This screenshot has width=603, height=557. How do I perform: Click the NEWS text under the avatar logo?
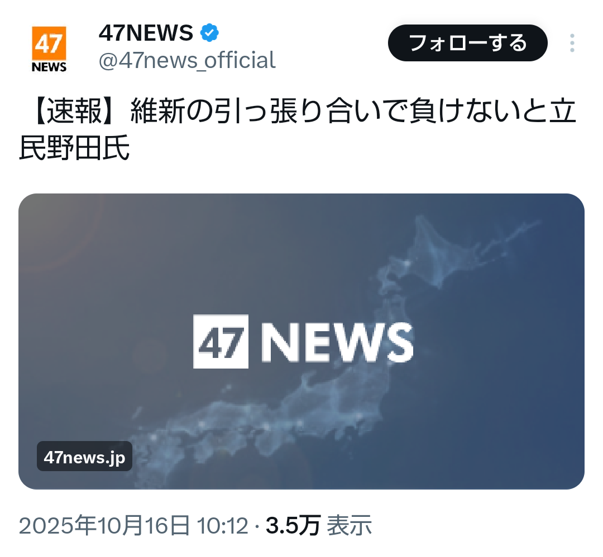point(49,67)
